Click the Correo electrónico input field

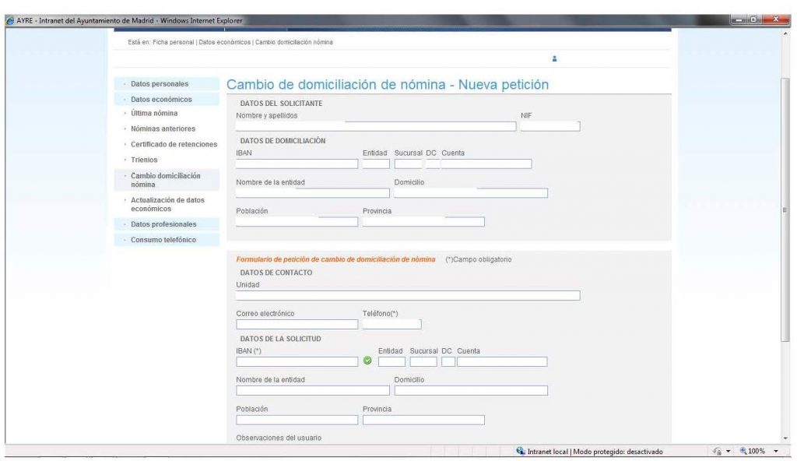pyautogui.click(x=297, y=324)
